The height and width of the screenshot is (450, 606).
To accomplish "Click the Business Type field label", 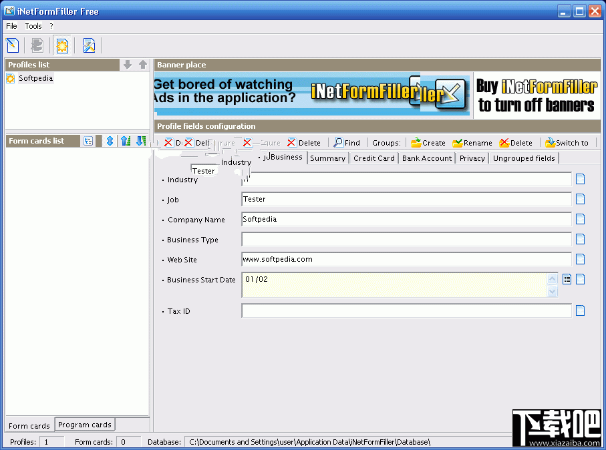I will [x=192, y=240].
